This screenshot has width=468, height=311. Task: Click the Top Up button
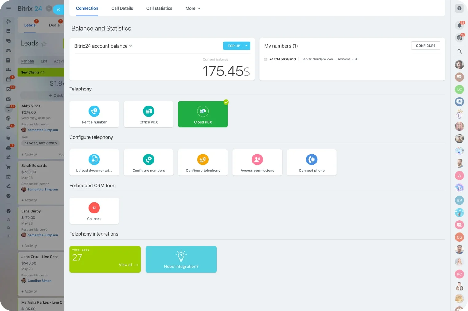point(234,46)
